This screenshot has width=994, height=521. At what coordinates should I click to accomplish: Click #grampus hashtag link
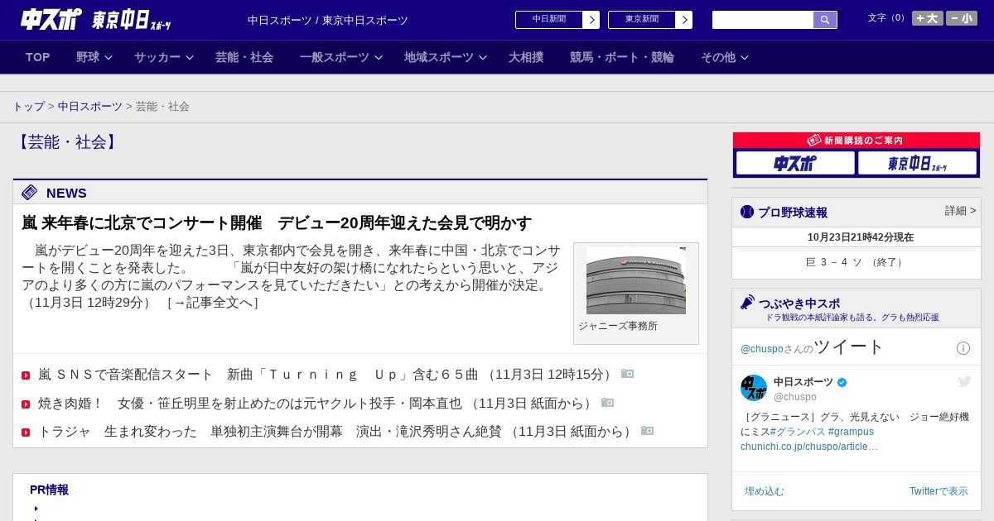pyautogui.click(x=851, y=432)
